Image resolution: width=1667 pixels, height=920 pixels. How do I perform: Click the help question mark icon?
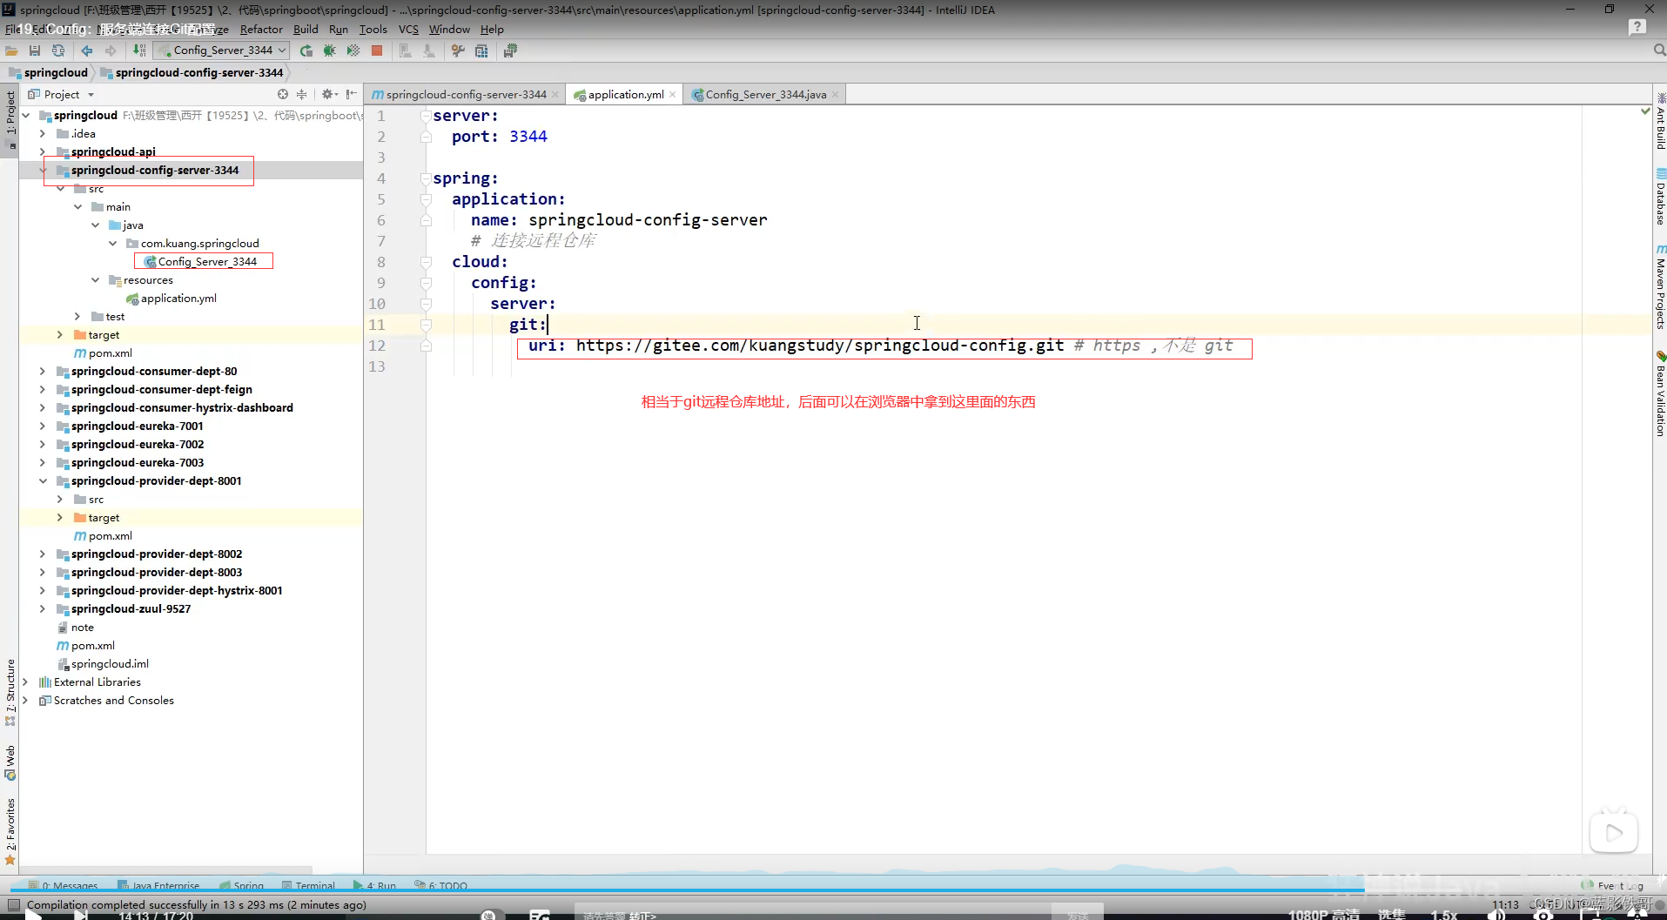point(1637,27)
